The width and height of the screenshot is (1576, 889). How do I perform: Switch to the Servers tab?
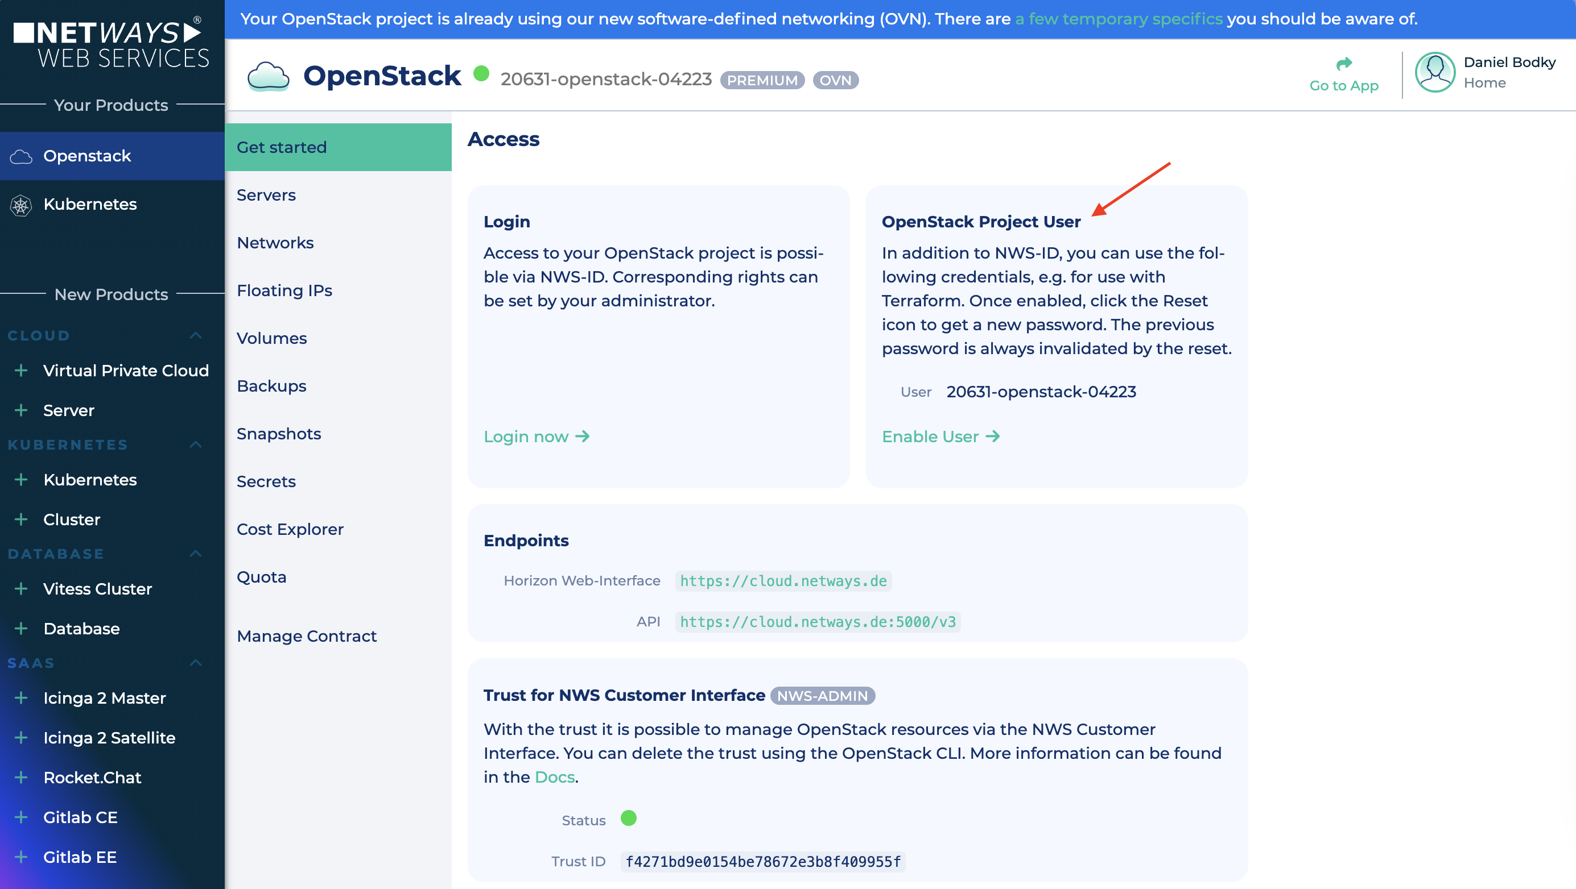point(266,195)
